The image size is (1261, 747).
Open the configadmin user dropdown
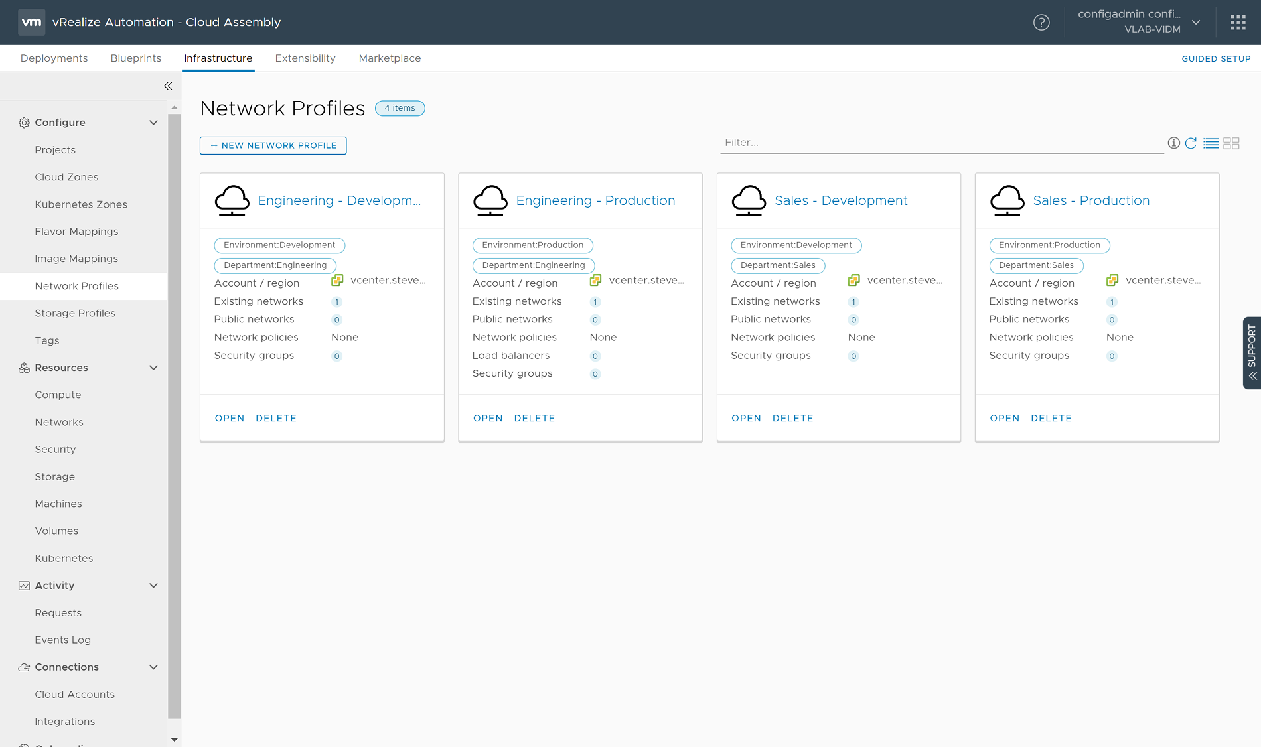(1197, 22)
